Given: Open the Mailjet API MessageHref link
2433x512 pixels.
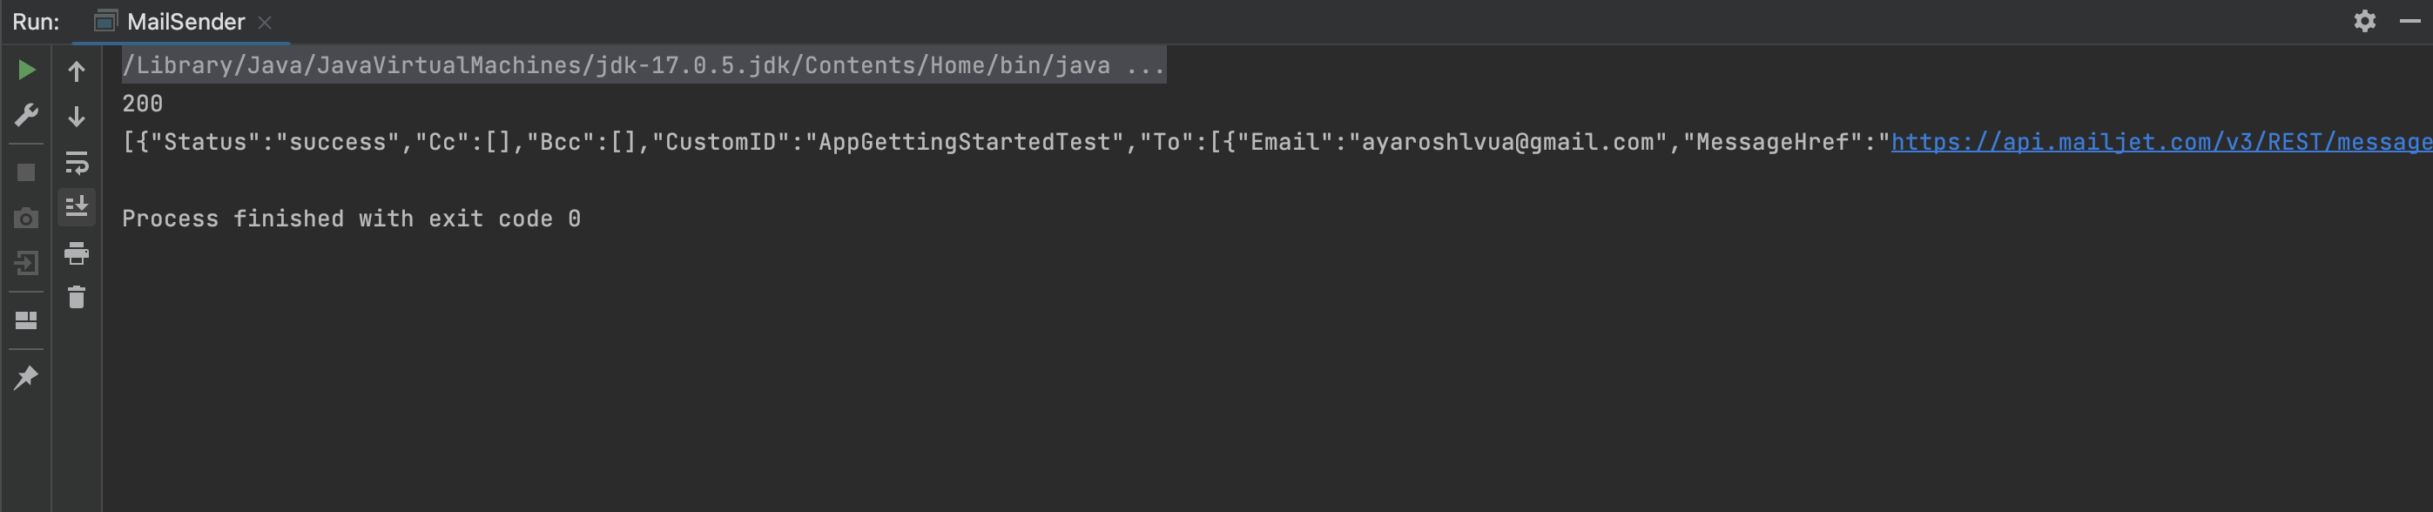Looking at the screenshot, I should coord(2153,142).
